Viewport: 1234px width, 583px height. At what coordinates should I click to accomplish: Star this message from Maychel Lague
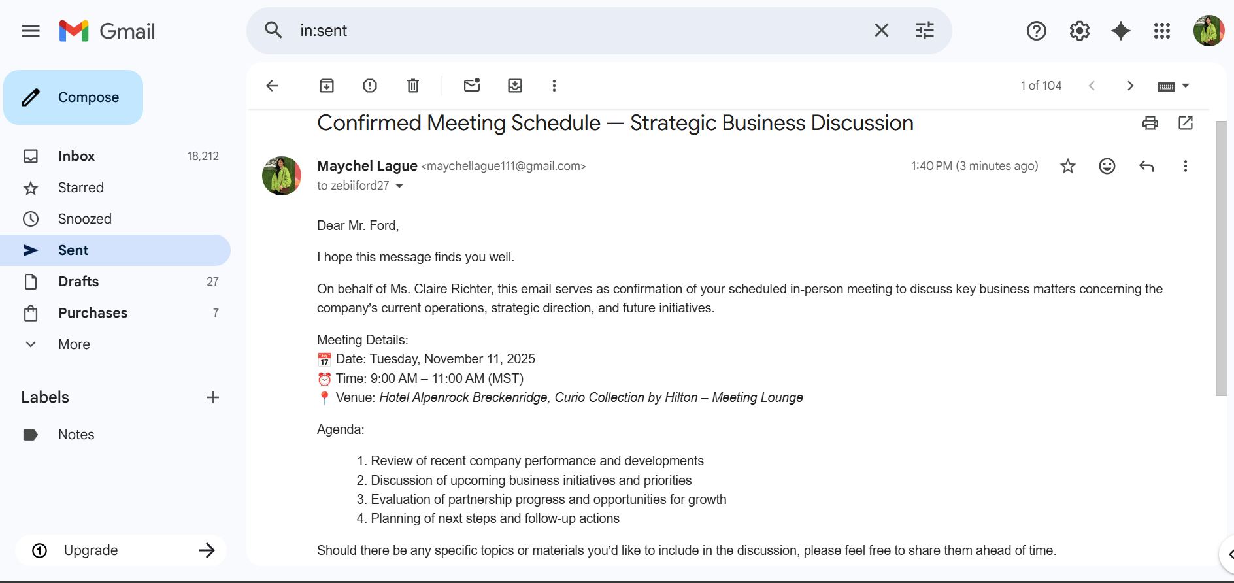(1068, 166)
